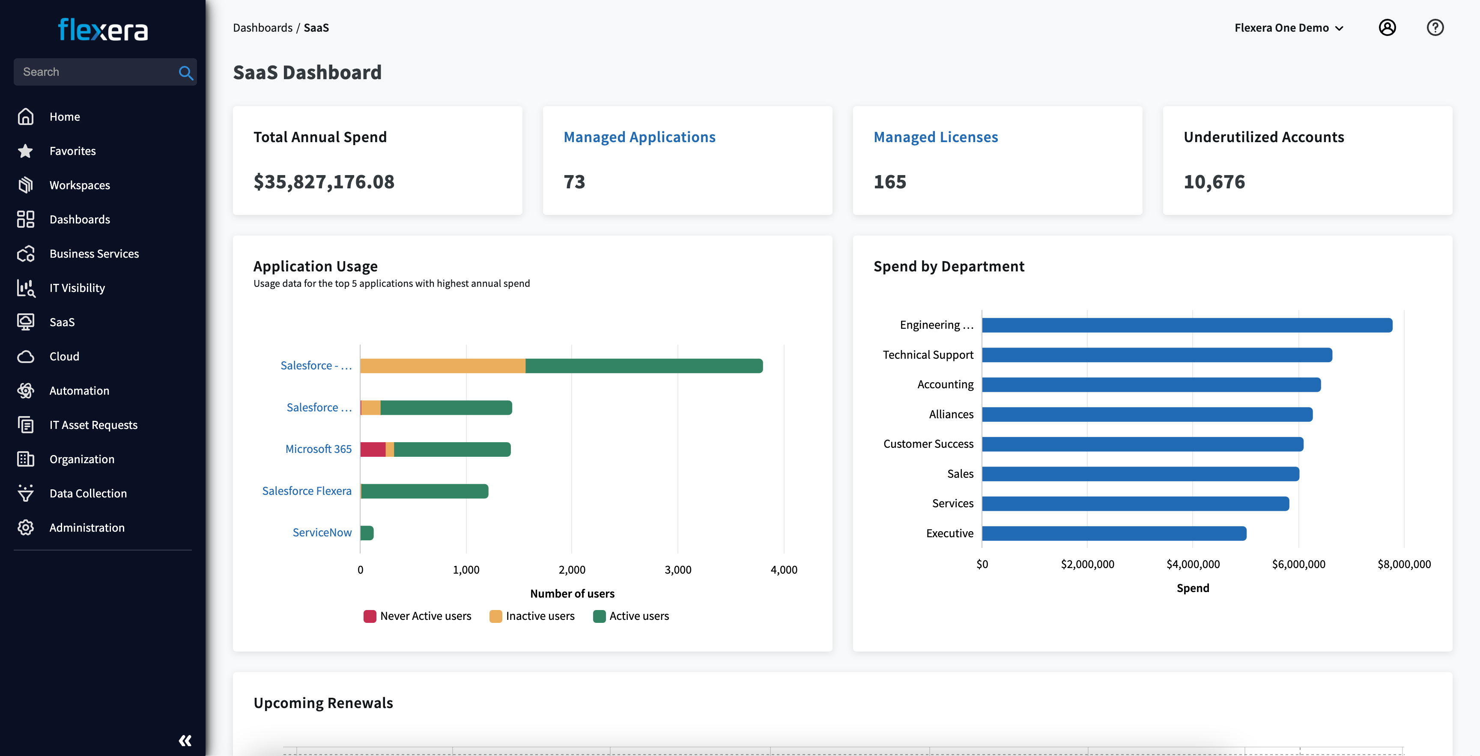The image size is (1480, 756).
Task: Click the Home navigation icon
Action: [x=25, y=116]
